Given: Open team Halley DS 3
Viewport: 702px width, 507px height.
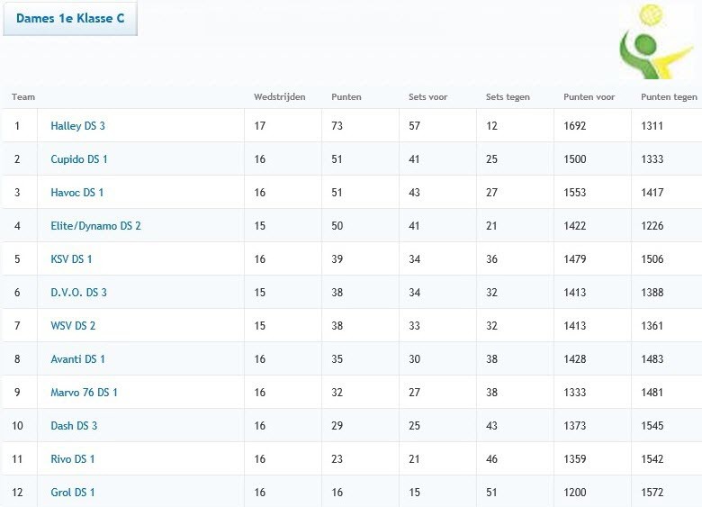Looking at the screenshot, I should [x=78, y=126].
